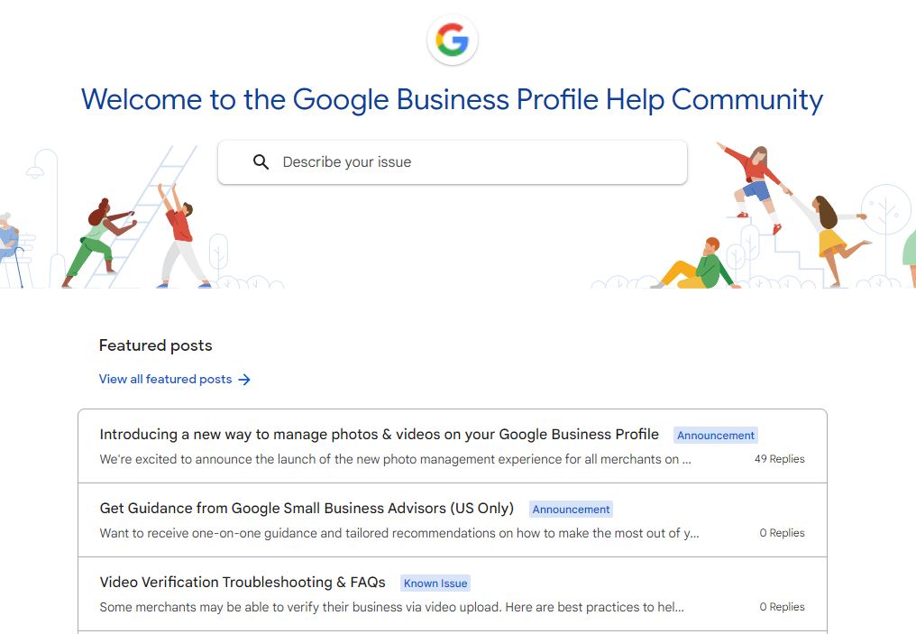
Task: Open the manage photos & videos post
Action: (x=380, y=434)
